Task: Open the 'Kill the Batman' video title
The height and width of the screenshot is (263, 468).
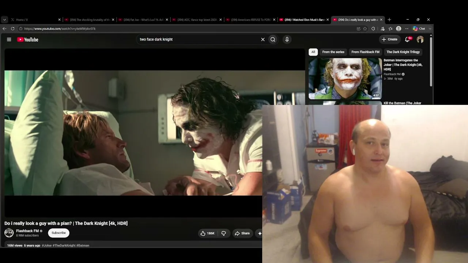Action: [x=402, y=103]
